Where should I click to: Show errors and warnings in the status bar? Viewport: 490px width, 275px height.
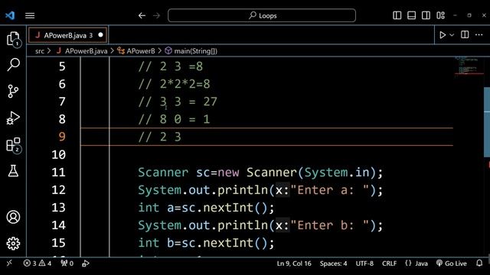point(38,264)
